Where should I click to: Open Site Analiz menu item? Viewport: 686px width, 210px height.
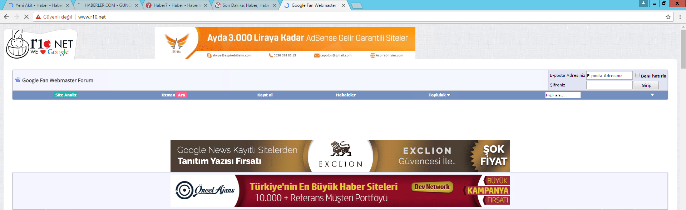click(x=66, y=95)
